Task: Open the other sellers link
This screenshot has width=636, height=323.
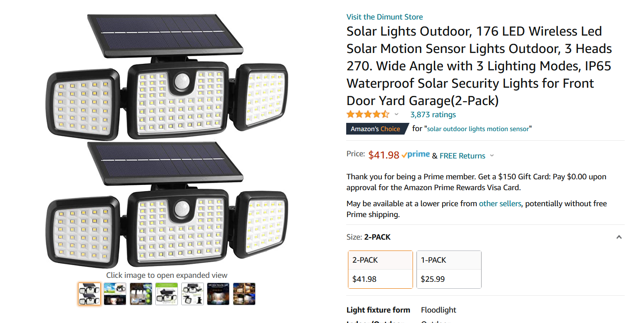Action: coord(500,204)
